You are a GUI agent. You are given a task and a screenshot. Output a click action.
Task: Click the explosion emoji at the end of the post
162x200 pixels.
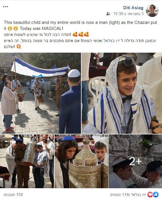[19, 47]
